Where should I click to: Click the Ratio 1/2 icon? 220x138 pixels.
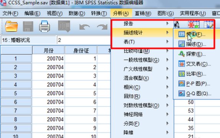pyautogui.click(x=182, y=74)
